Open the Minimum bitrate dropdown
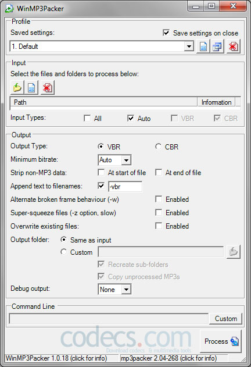Screen dimensions: 251x367 click(126, 160)
